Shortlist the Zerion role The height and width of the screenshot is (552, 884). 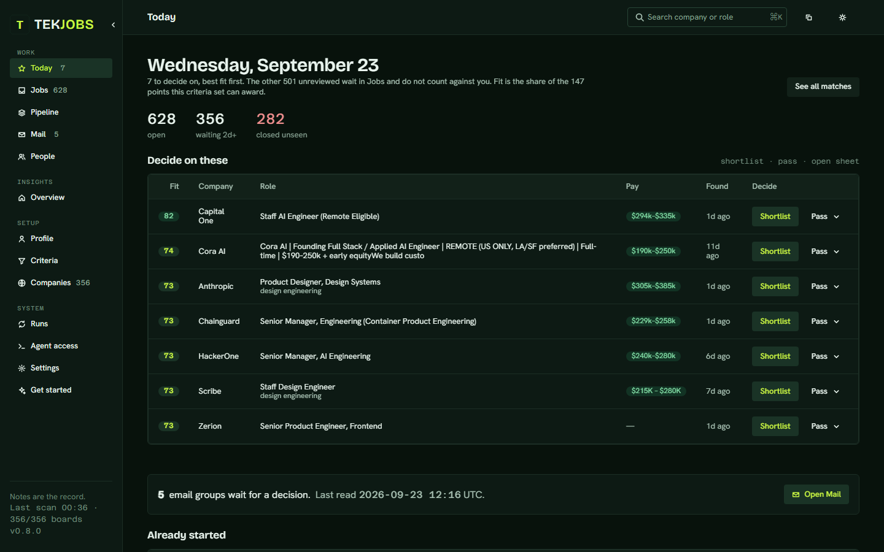[775, 426]
